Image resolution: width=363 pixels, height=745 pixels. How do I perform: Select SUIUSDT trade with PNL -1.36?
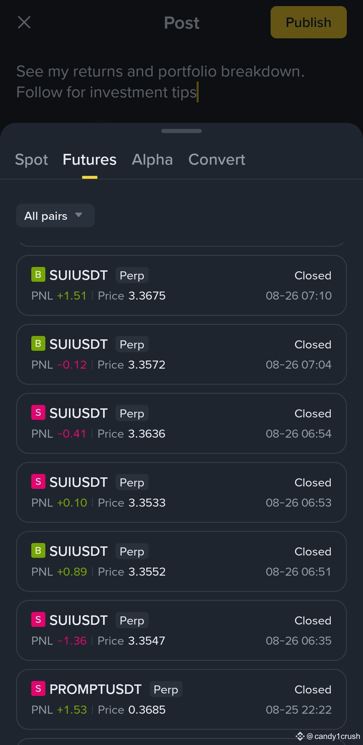(x=182, y=630)
